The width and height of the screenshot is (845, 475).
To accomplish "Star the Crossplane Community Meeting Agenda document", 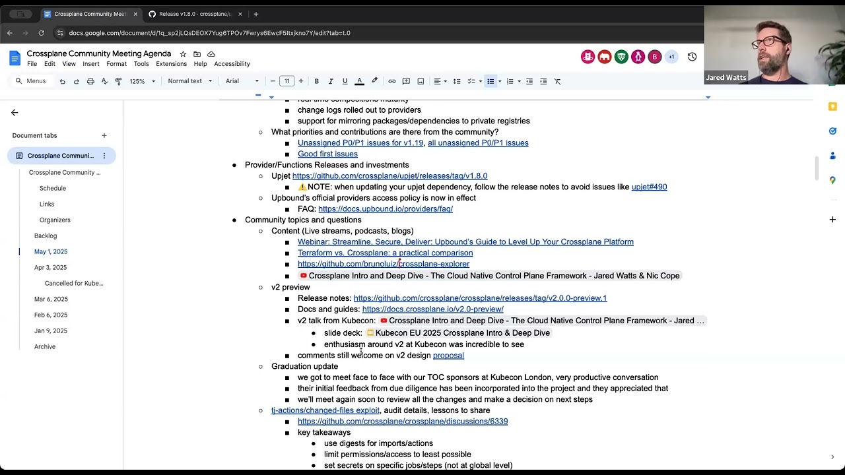I will (x=183, y=54).
